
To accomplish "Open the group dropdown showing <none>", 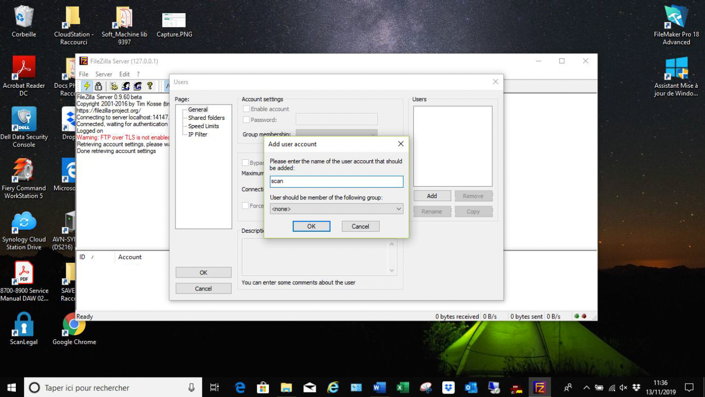I will click(x=336, y=209).
